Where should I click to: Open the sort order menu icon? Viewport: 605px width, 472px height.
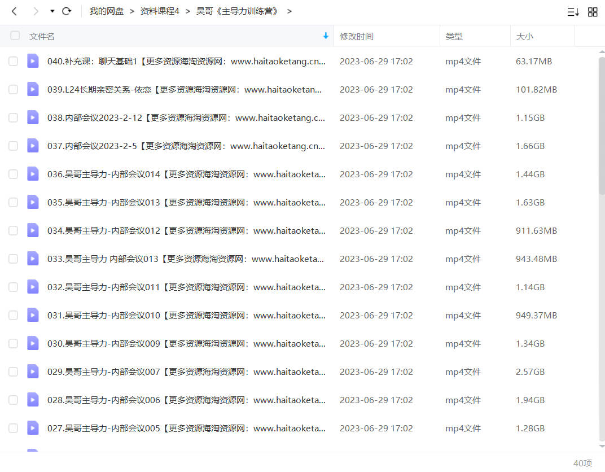click(x=573, y=12)
